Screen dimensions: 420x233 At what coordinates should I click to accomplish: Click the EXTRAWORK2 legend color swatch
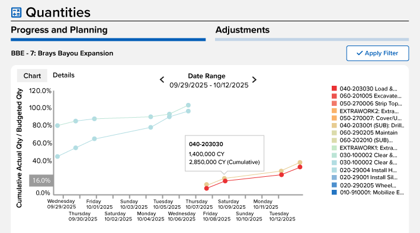(334, 111)
